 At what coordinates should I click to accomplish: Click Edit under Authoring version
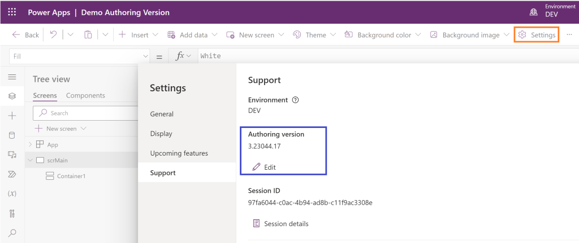pyautogui.click(x=264, y=167)
